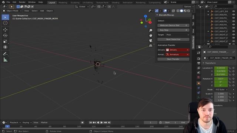This screenshot has height=133, width=237.
Task: Open the Keying dropdown menu
Action: tap(27, 123)
